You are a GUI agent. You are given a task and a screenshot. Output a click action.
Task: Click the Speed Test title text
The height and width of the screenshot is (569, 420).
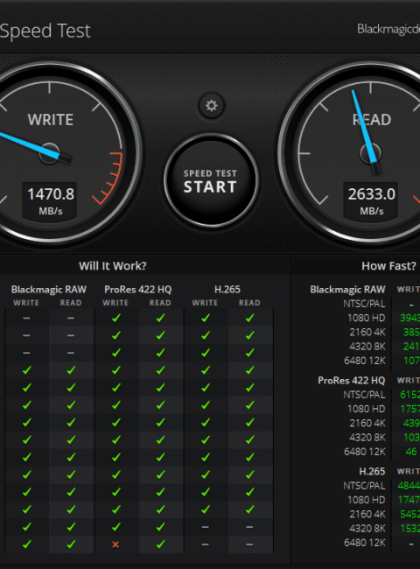(45, 32)
